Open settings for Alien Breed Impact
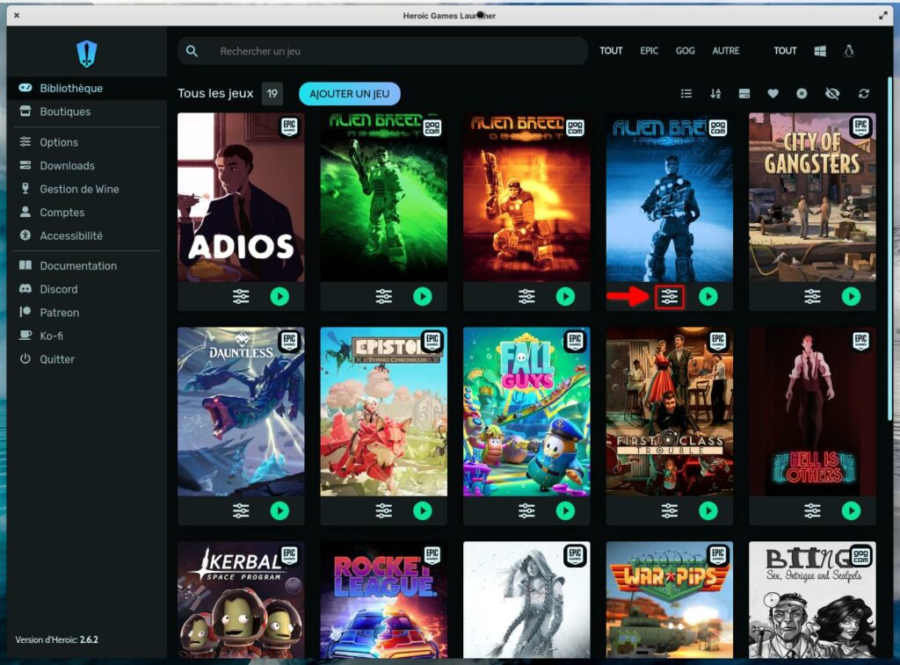Image resolution: width=900 pixels, height=665 pixels. click(670, 297)
